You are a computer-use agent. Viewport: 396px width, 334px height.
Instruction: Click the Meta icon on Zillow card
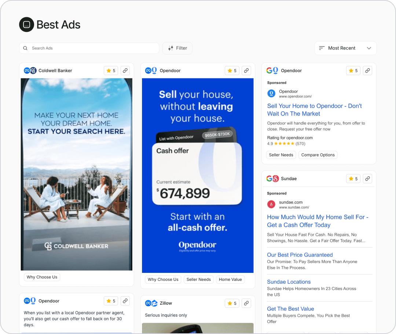148,303
